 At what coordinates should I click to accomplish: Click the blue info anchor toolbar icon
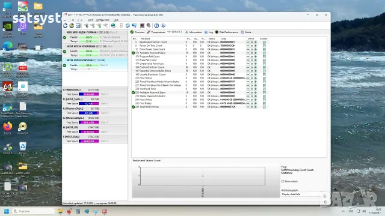click(x=163, y=25)
